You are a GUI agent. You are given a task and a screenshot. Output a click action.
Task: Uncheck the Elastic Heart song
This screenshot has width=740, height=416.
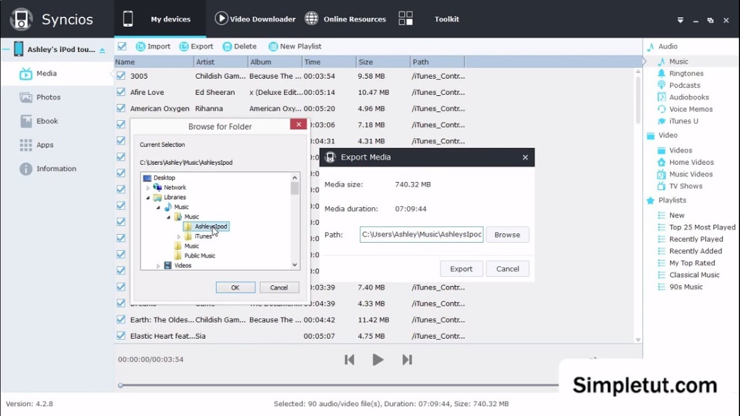click(x=121, y=336)
